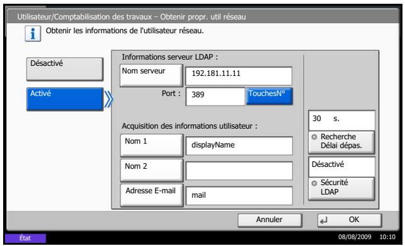
Task: Click the Désactivé LDAP security value
Action: [342, 167]
